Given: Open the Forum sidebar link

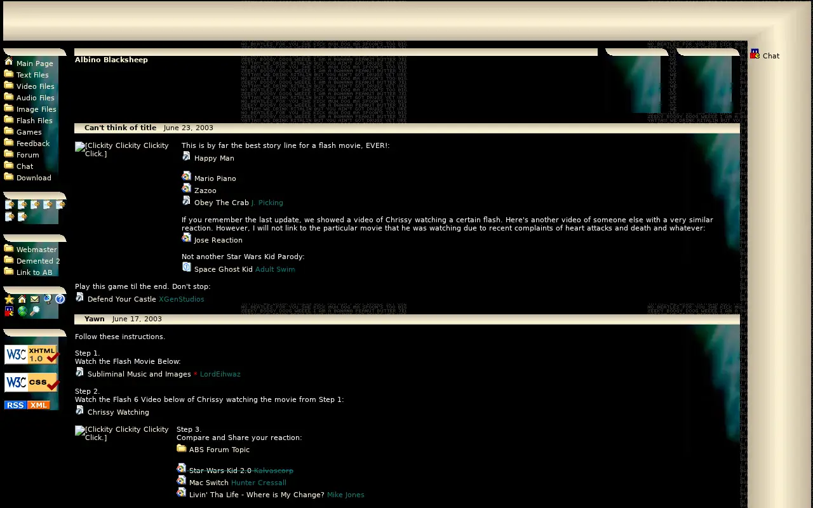Looking at the screenshot, I should coord(27,155).
